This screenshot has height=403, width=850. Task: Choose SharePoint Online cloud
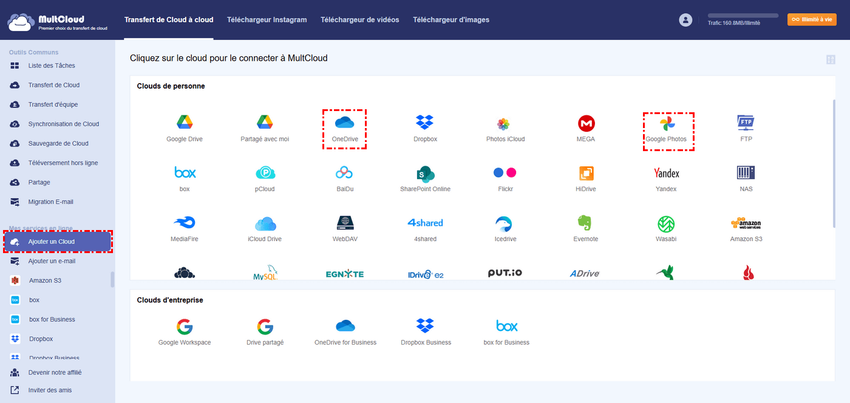tap(425, 173)
